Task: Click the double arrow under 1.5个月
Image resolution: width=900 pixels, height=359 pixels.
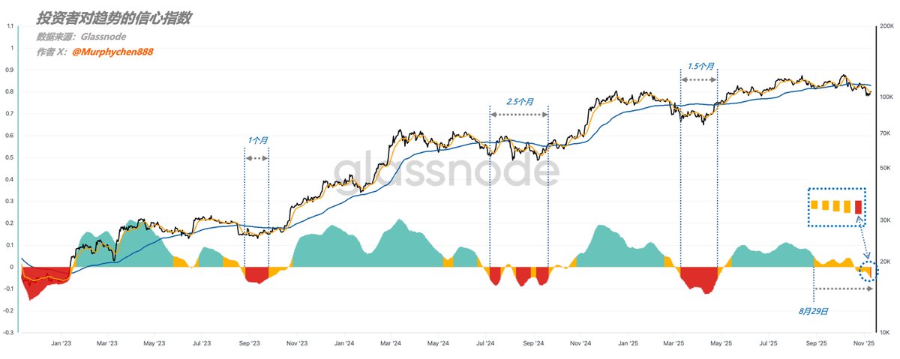Action: (x=698, y=79)
